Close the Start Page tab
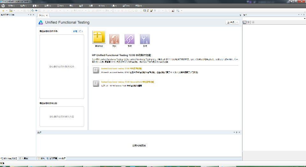 [47, 15]
